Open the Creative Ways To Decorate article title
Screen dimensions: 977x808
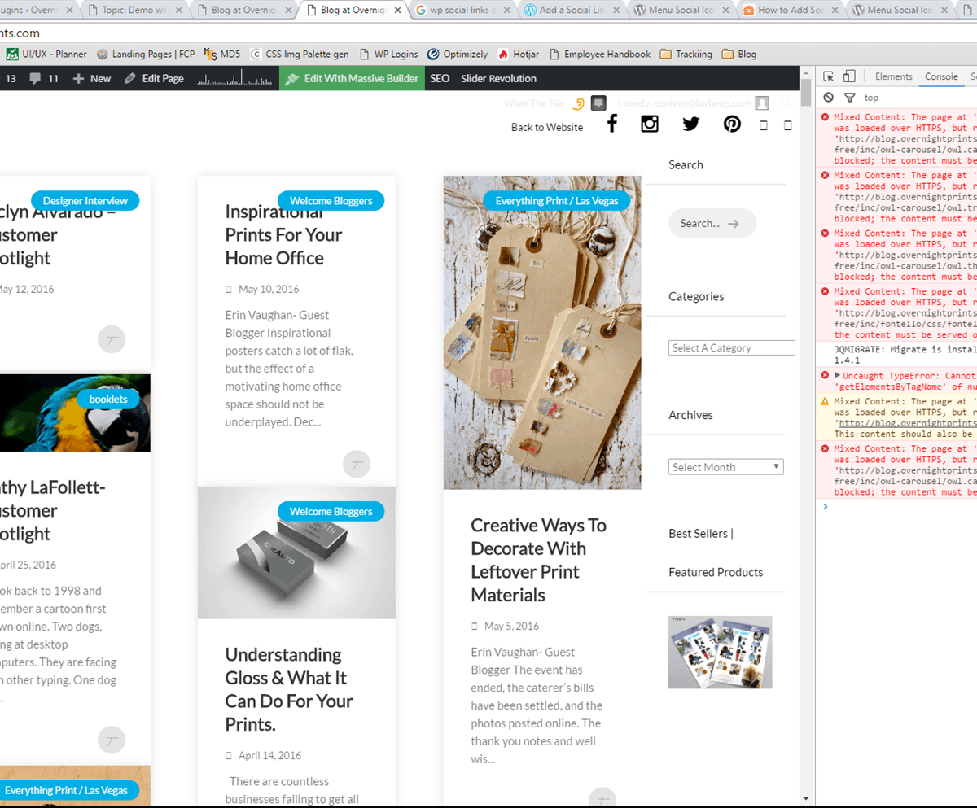538,560
